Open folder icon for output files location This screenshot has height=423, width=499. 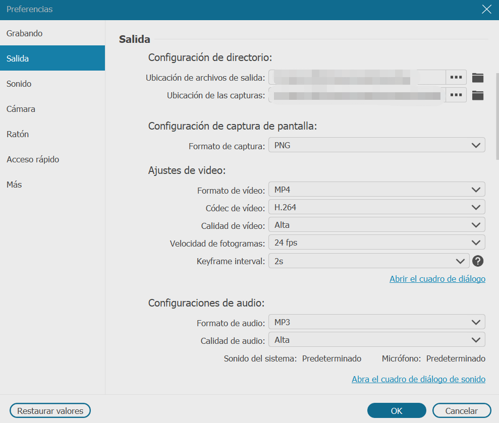click(477, 78)
